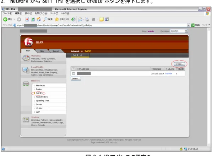Open Interfaces under Network

coord(40,85)
